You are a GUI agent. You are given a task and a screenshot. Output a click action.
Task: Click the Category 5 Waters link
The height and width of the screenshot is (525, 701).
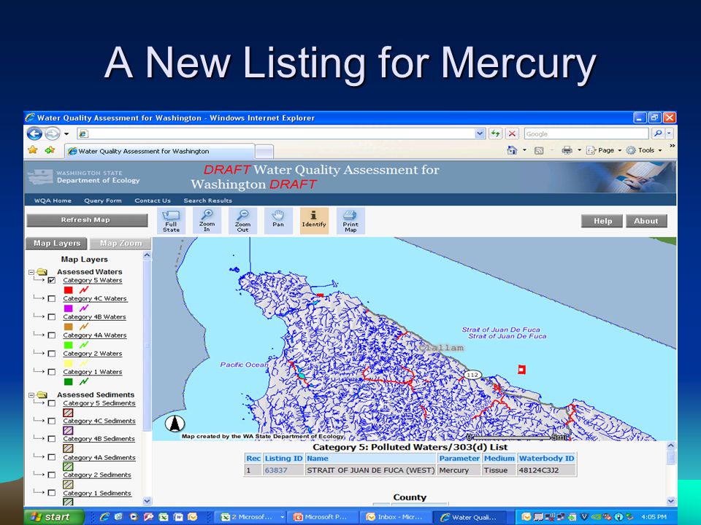pyautogui.click(x=93, y=280)
